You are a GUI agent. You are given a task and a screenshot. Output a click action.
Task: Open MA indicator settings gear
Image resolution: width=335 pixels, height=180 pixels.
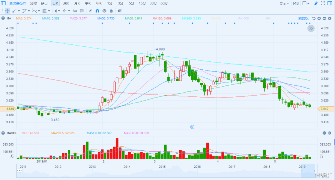point(330,18)
